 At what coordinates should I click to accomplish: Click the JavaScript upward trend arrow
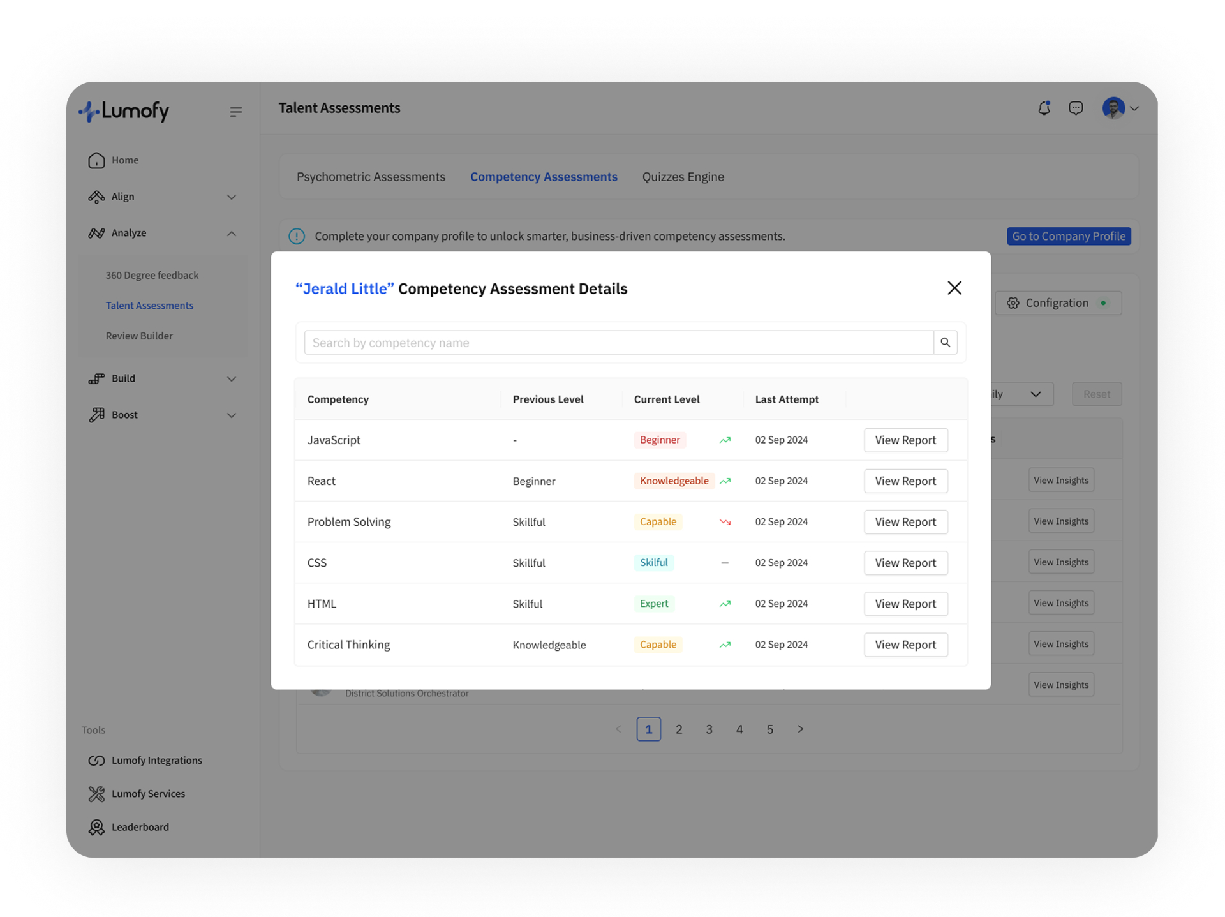pyautogui.click(x=725, y=440)
